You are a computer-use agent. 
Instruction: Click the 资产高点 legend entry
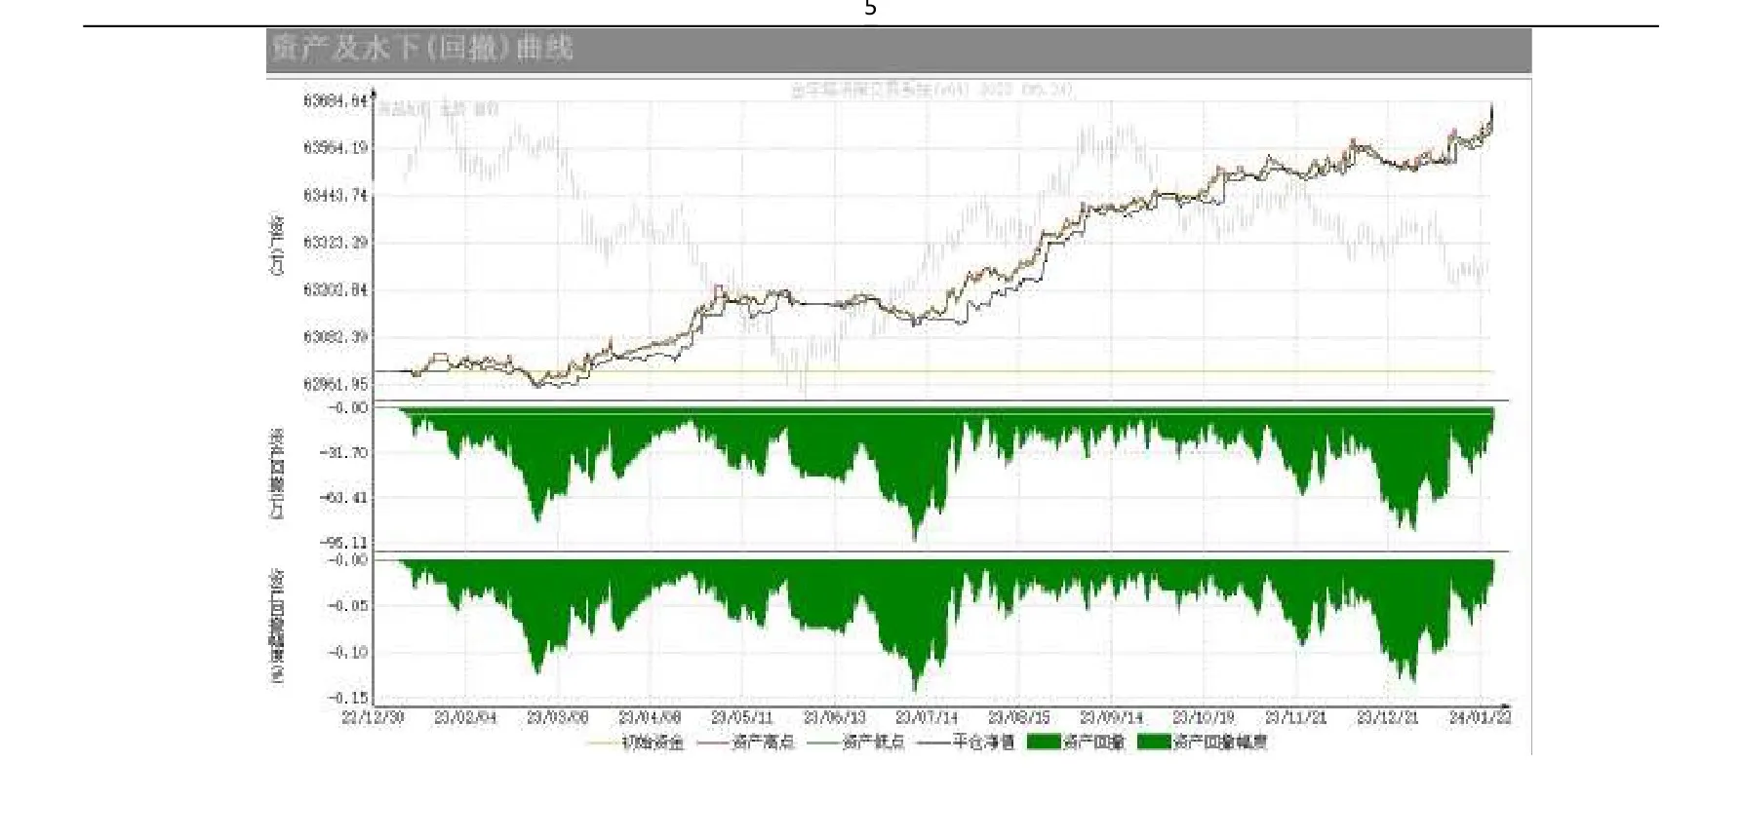click(746, 743)
